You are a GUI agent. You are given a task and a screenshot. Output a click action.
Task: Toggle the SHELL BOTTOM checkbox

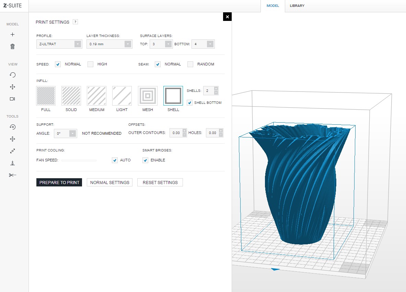pos(190,102)
